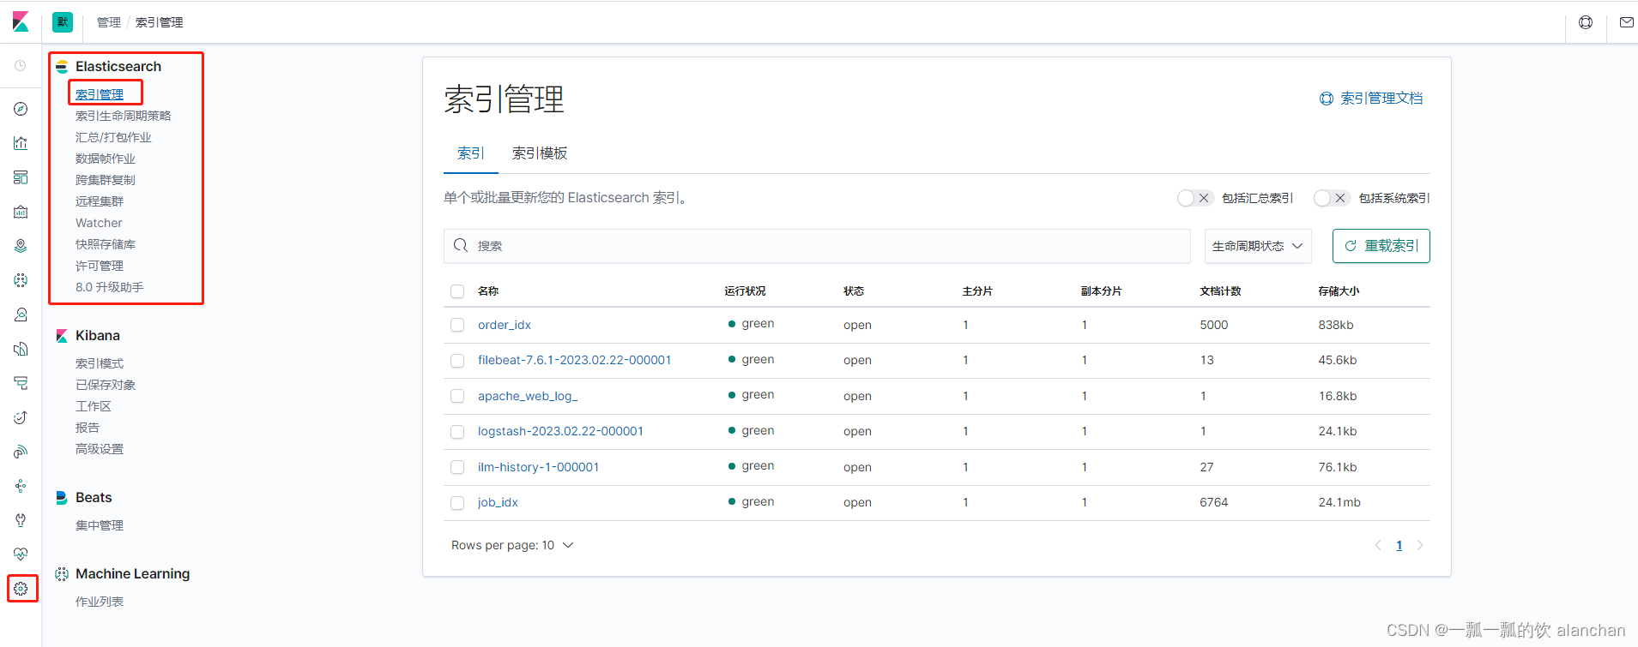
Task: Open the help menu icon in the header
Action: [x=1586, y=22]
